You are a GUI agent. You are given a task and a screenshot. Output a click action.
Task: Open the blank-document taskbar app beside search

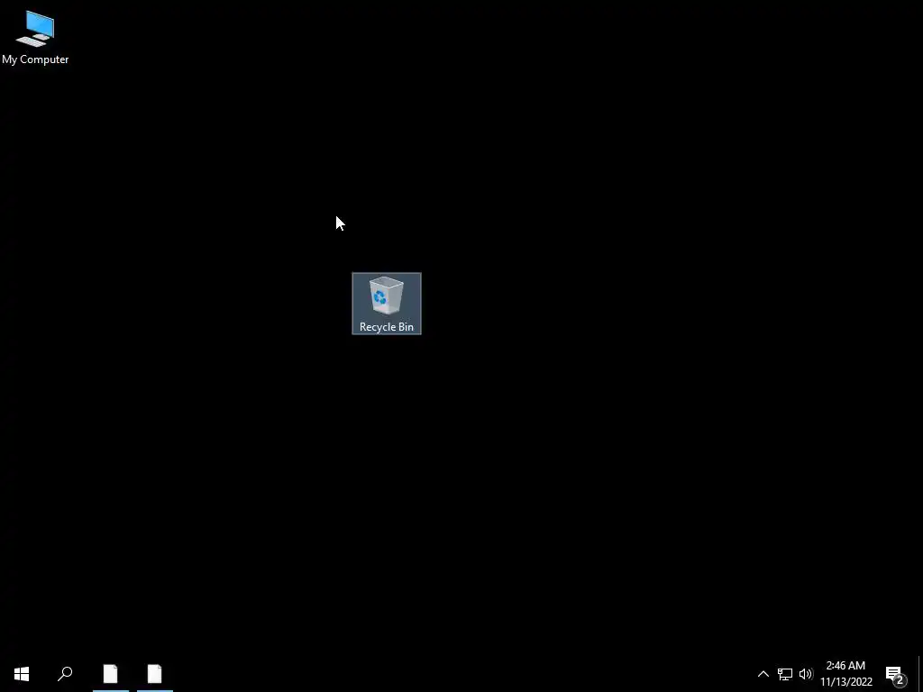pos(111,674)
